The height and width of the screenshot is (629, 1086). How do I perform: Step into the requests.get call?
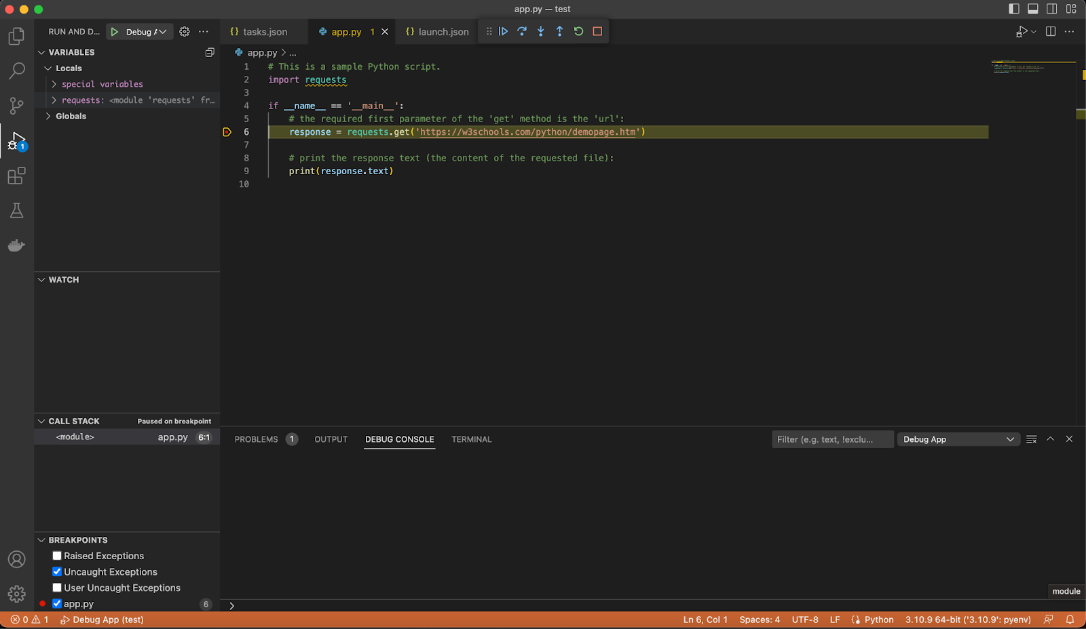pyautogui.click(x=540, y=31)
